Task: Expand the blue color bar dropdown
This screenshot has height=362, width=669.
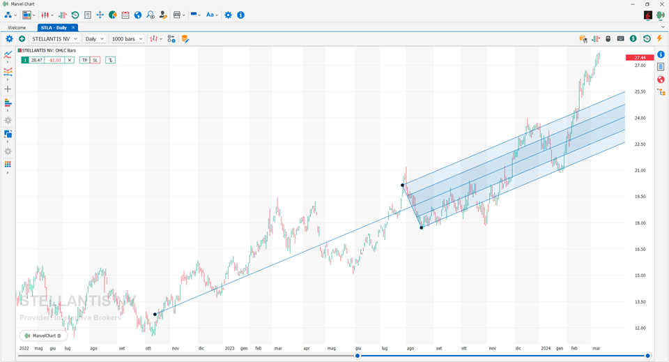Action: tap(199, 15)
